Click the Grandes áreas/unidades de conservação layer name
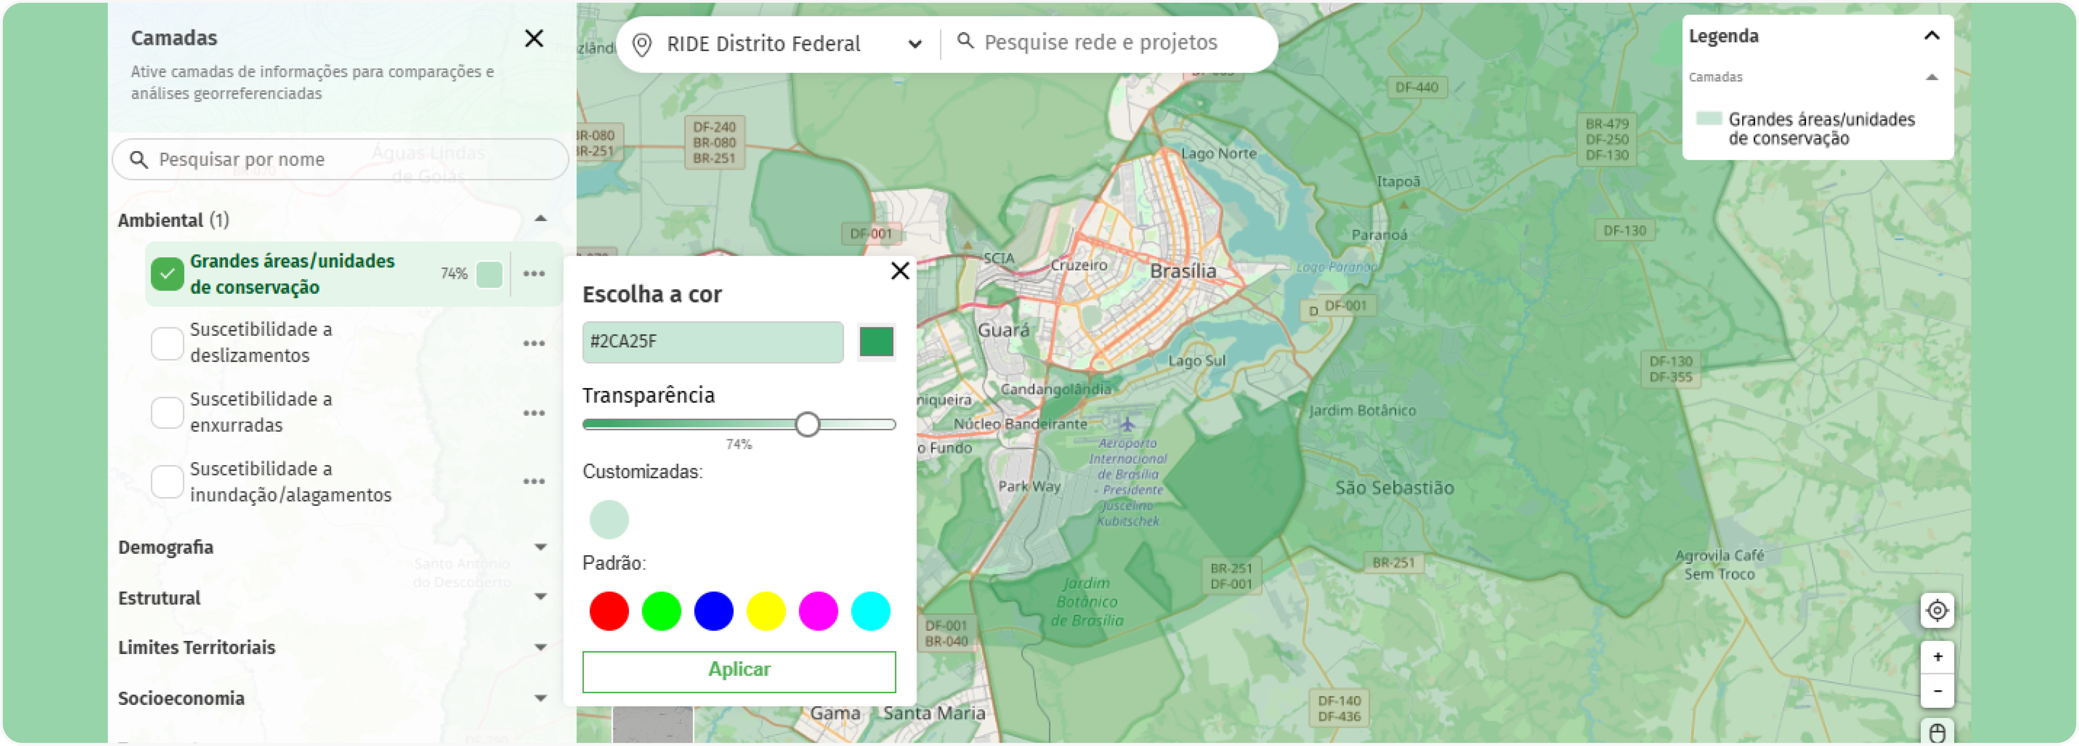Screen dimensions: 2079x746 pyautogui.click(x=292, y=274)
